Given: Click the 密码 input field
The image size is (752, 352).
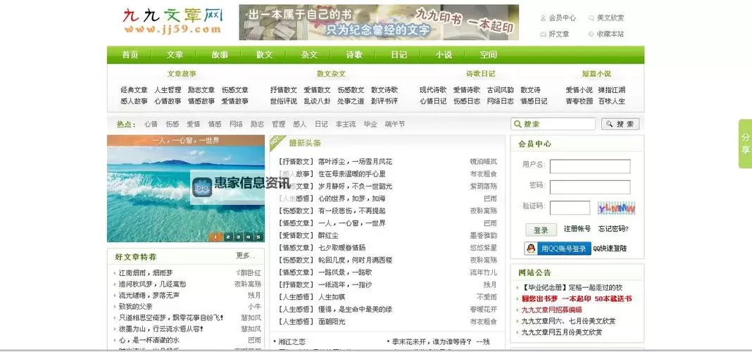Looking at the screenshot, I should click(x=590, y=187).
